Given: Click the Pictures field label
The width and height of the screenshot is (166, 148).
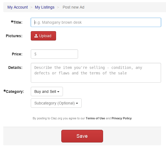Looking at the screenshot, I should (x=14, y=36).
